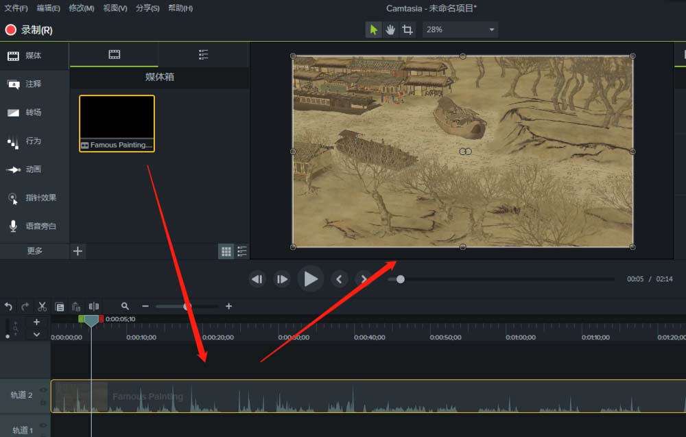Open the 修改(M) menu
The height and width of the screenshot is (437, 686).
point(82,8)
